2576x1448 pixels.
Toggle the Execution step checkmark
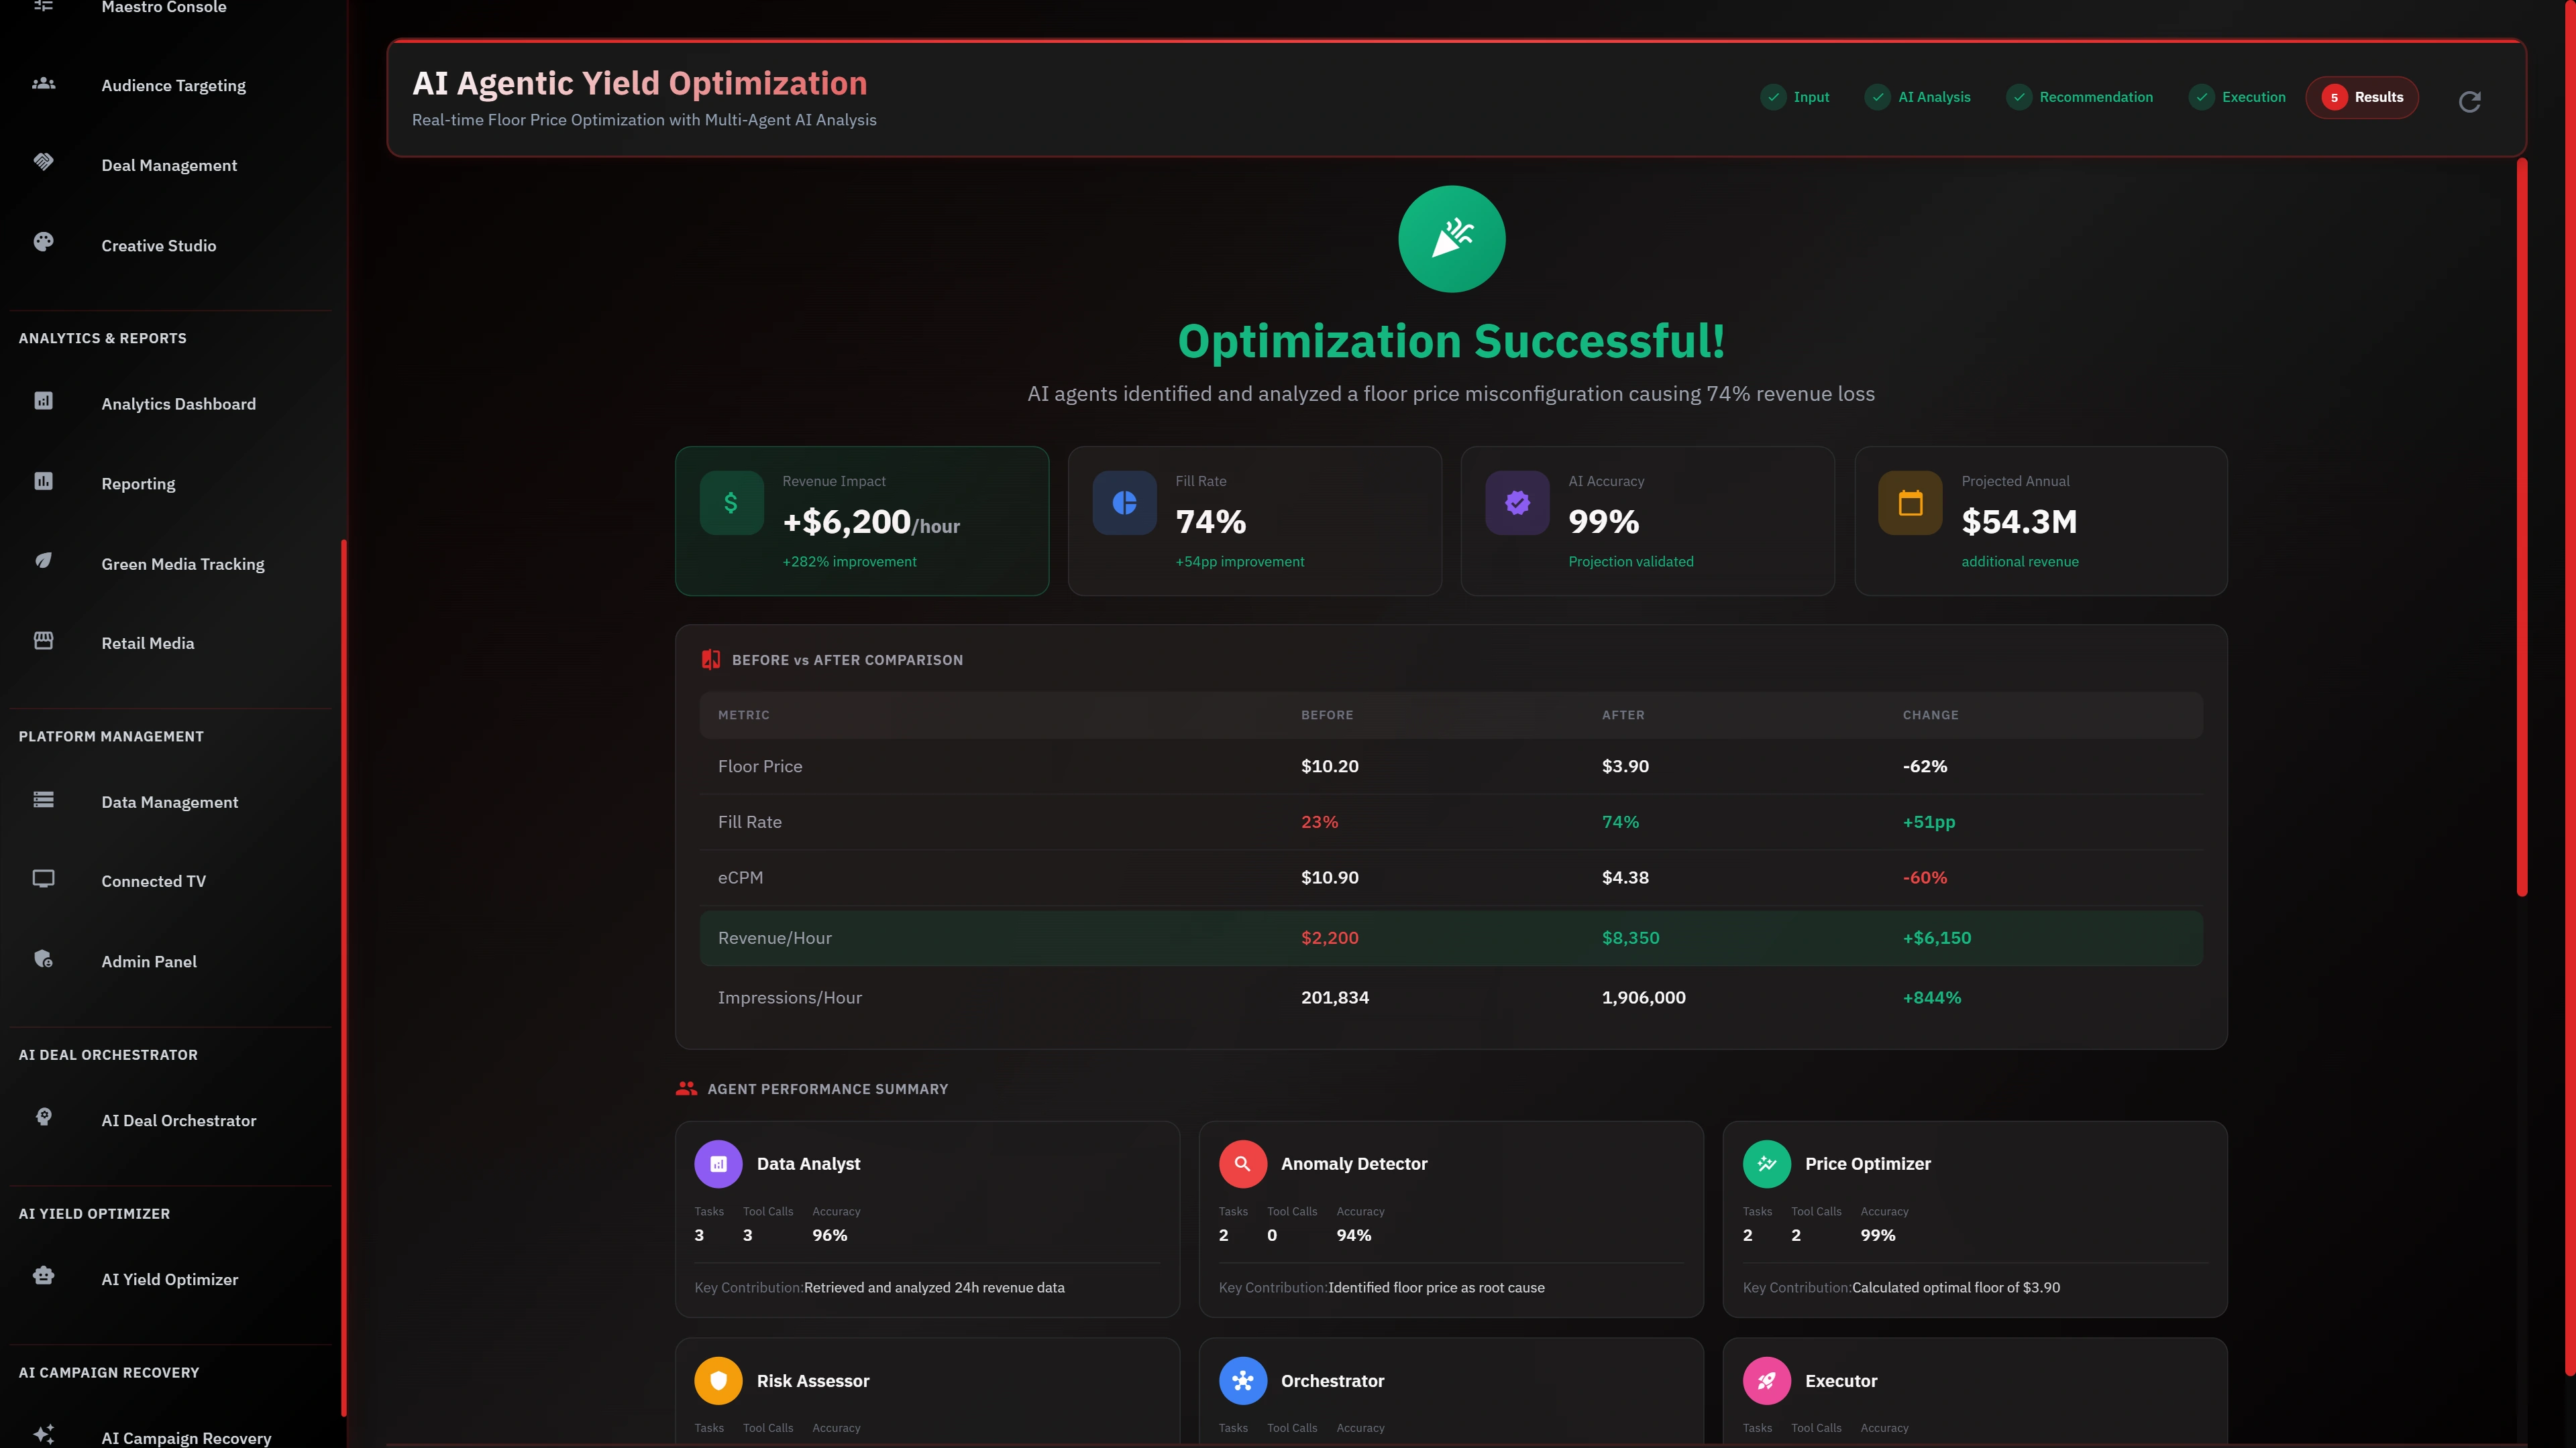[x=2201, y=97]
